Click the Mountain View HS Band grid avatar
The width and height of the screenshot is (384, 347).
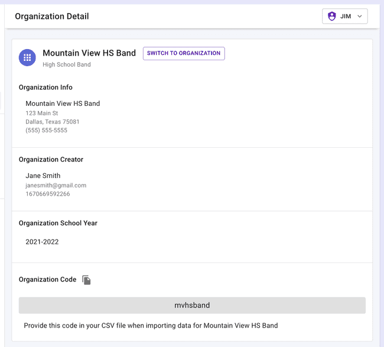[27, 57]
